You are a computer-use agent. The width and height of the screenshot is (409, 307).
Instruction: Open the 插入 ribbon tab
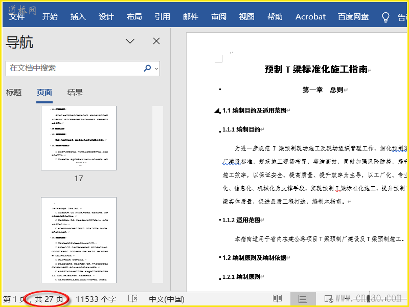78,17
